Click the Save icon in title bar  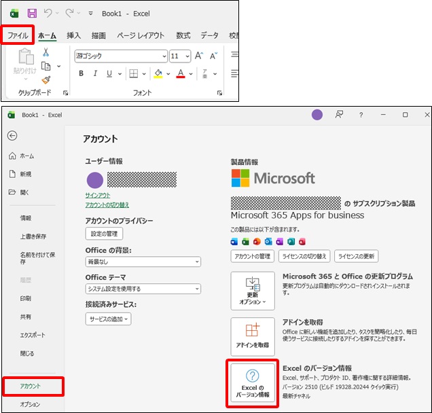point(32,13)
